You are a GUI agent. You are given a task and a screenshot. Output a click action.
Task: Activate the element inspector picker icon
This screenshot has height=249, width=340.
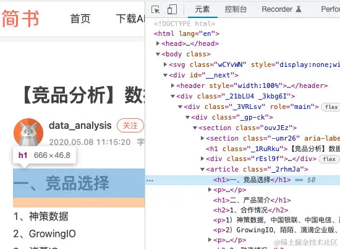(x=155, y=9)
